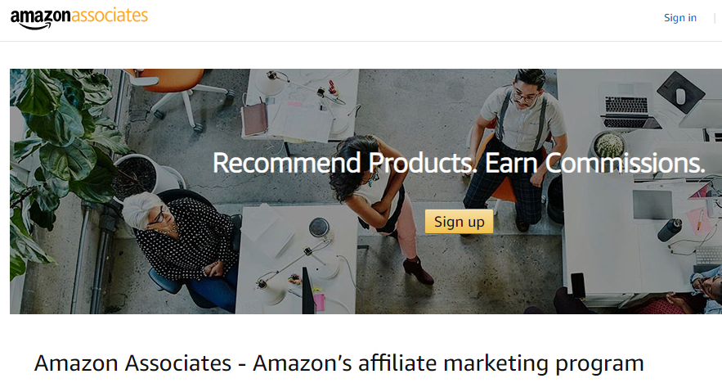Click the computer mouse on the dark mousepad
Screen dimensions: 722x392
(x=681, y=96)
